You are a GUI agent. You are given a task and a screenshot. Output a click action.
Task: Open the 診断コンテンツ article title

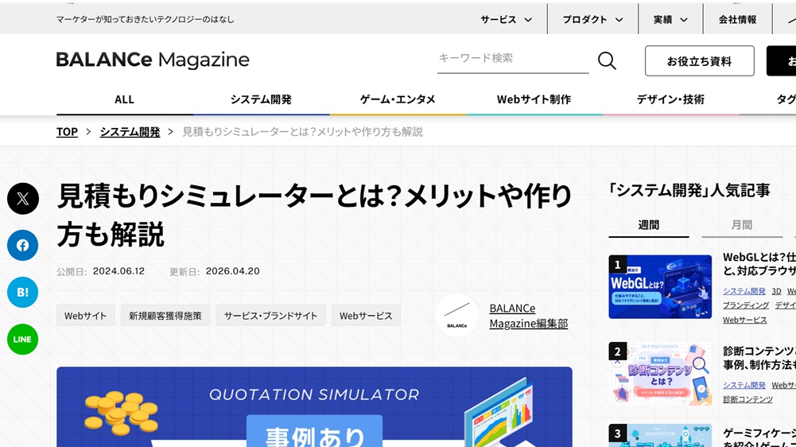pos(759,358)
